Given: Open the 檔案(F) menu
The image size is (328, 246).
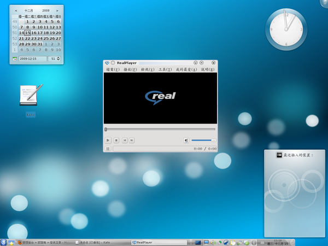Looking at the screenshot, I should point(113,69).
